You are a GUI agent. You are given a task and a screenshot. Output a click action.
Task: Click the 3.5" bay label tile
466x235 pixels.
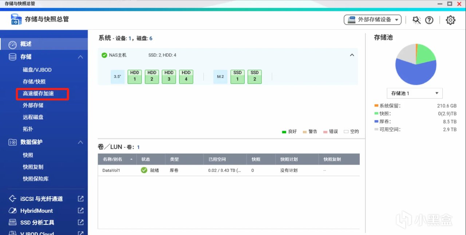pos(118,77)
